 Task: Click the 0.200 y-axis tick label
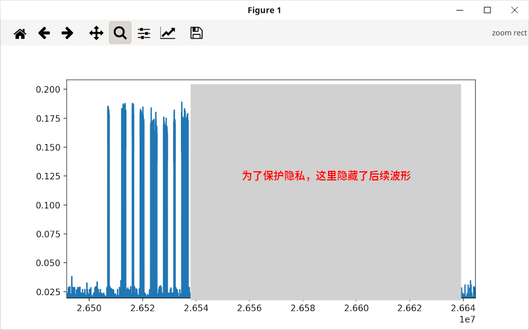pyautogui.click(x=48, y=89)
